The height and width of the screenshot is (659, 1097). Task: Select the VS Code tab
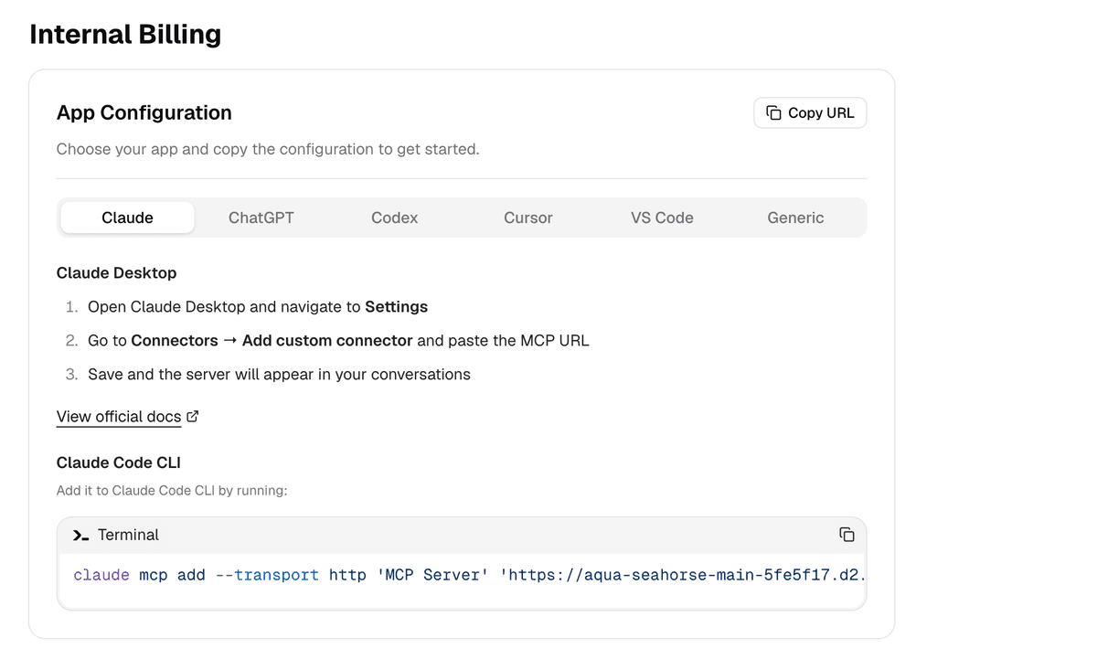[x=662, y=218]
